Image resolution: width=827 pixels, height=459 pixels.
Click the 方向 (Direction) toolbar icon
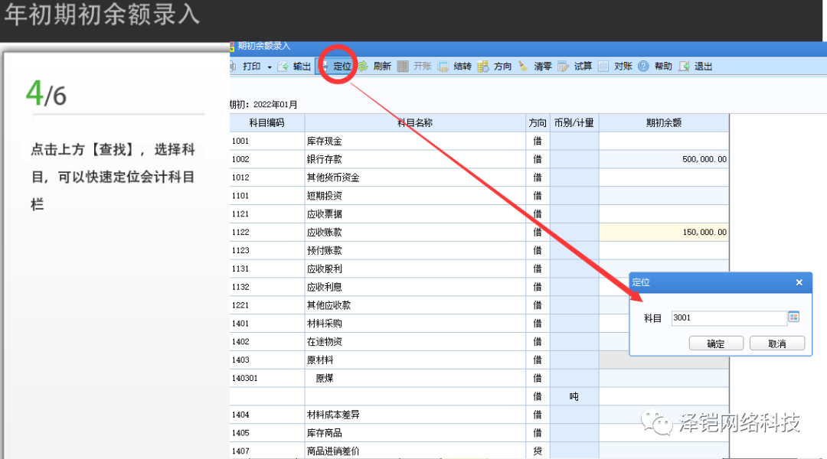click(x=484, y=67)
